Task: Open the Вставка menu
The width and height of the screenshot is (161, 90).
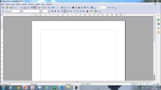Action: point(18,4)
